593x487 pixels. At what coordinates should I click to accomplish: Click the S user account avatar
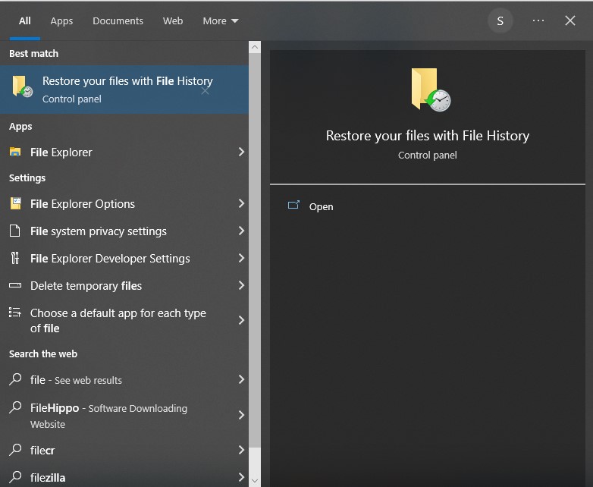[500, 20]
